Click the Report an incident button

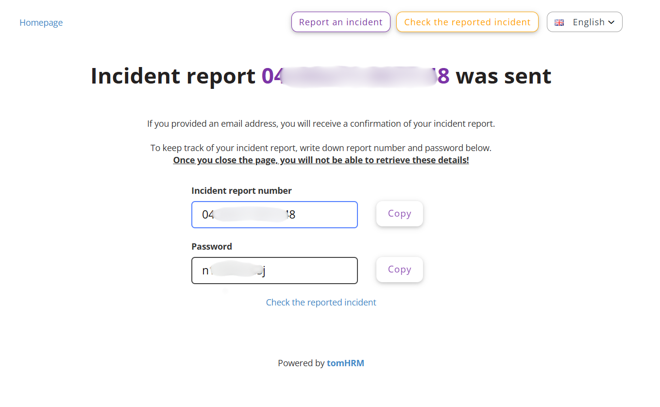pos(341,22)
